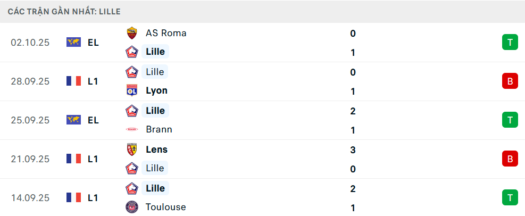
Task: Click the AS Roma club crest
Action: point(131,33)
